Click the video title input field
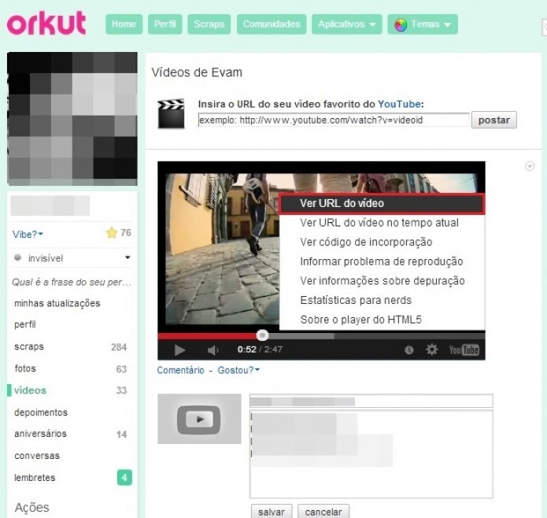The height and width of the screenshot is (518, 547). pyautogui.click(x=371, y=401)
